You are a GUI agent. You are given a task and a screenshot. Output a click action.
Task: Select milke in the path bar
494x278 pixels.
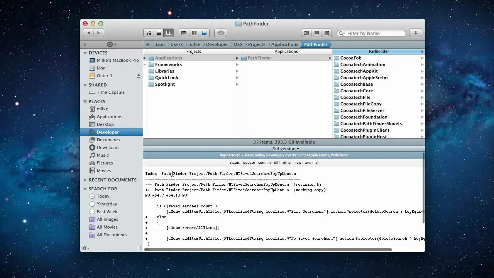click(x=194, y=44)
